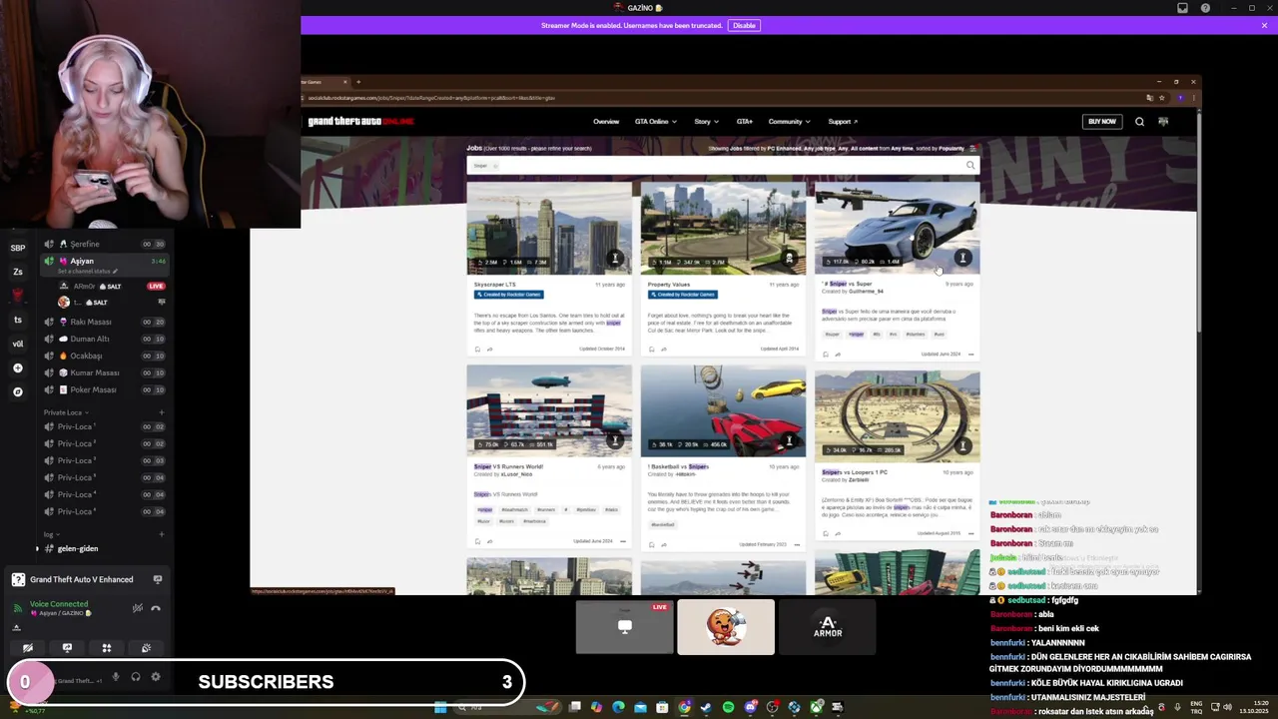Click the Skyscraper LTS job title
Viewport: 1278px width, 719px height.
click(x=494, y=285)
